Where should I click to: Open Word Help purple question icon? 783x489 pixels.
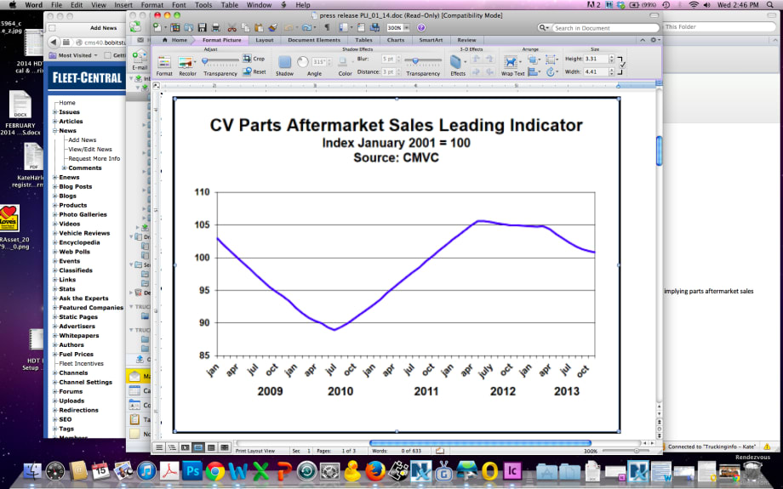click(x=421, y=28)
